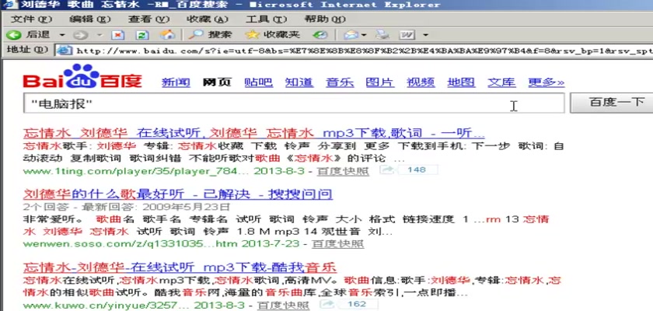653x311 pixels.
Task: Open the 更多» link
Action: (x=546, y=82)
